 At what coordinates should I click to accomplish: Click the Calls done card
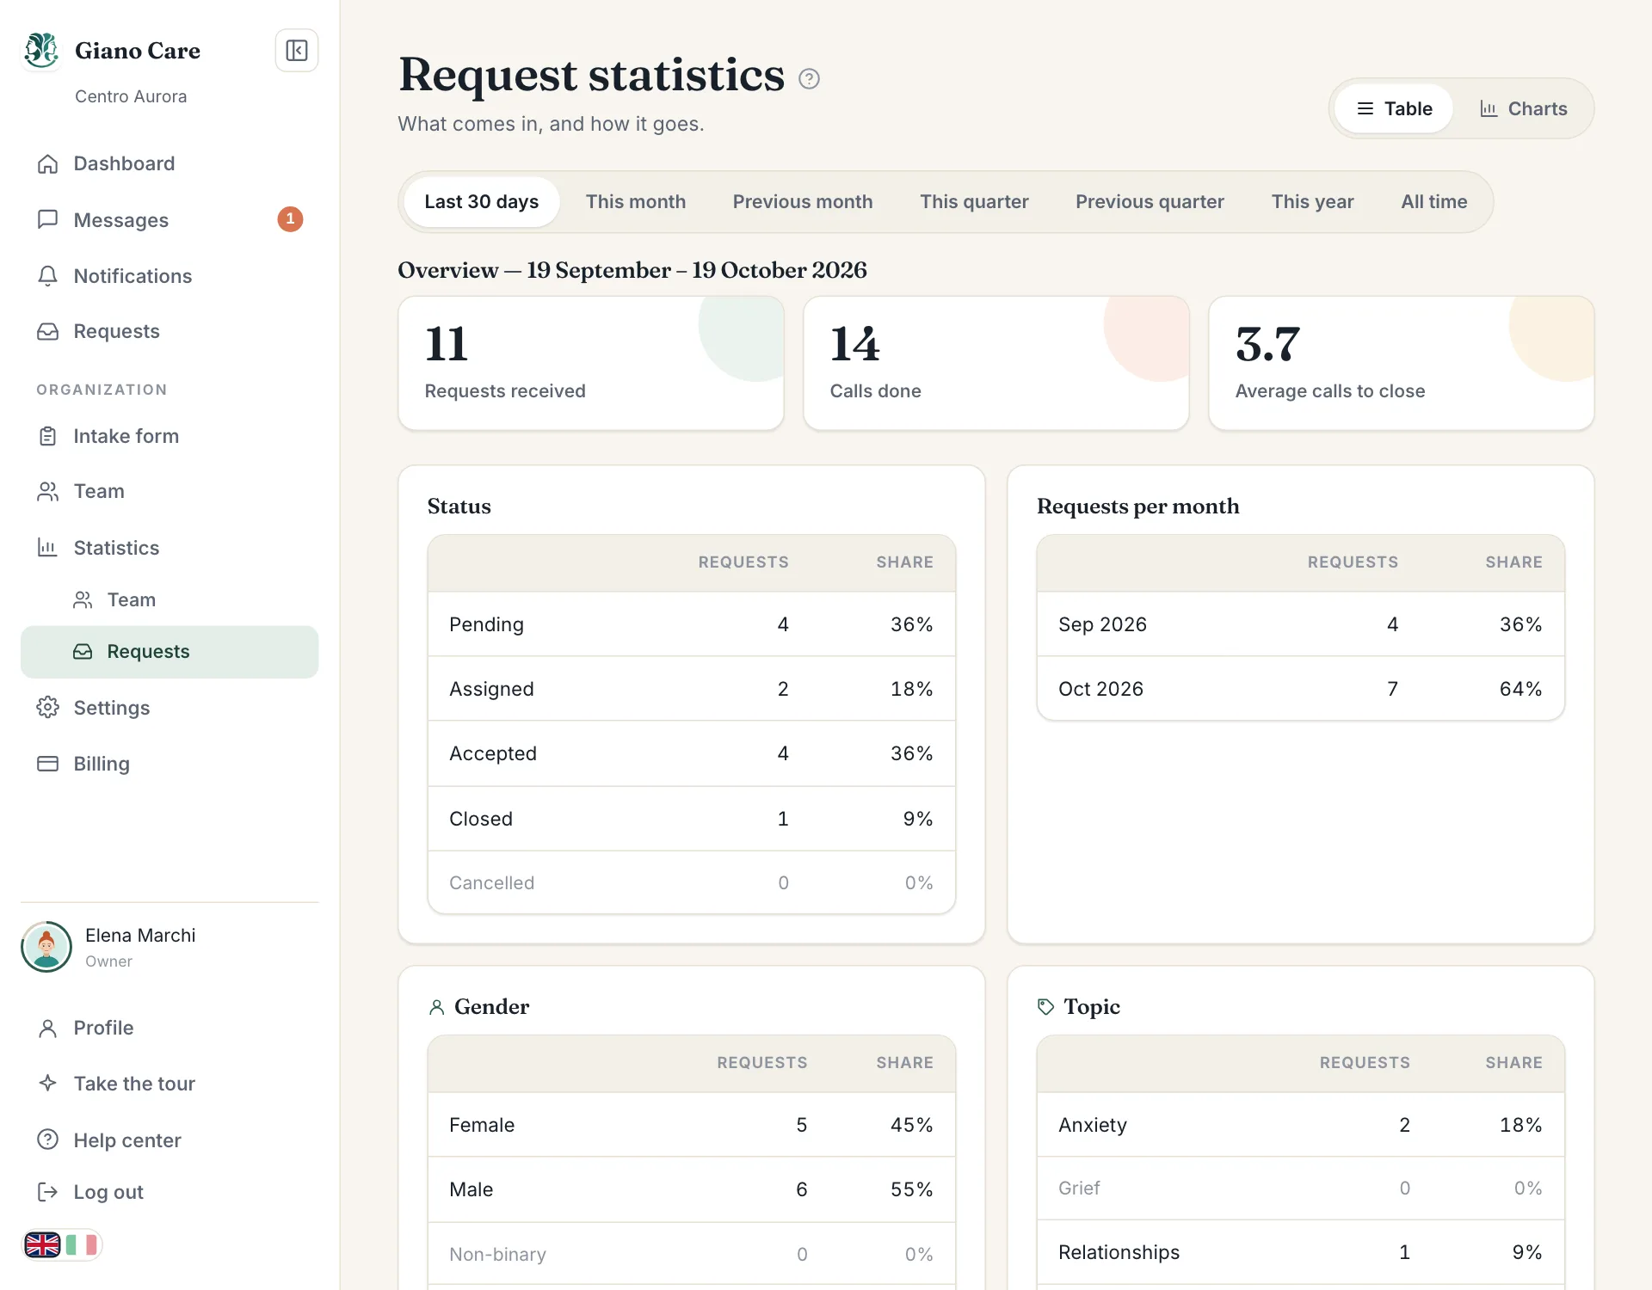tap(996, 363)
